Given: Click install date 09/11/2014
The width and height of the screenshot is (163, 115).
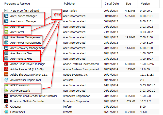Looking at the screenshot, I should click(111, 11).
